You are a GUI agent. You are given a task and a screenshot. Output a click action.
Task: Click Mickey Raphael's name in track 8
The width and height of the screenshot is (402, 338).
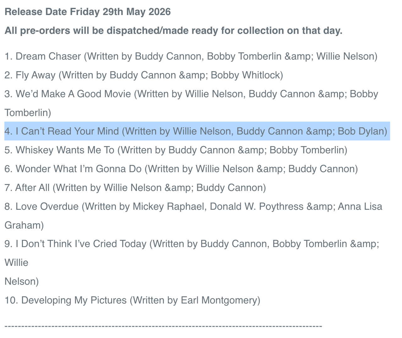pyautogui.click(x=168, y=207)
